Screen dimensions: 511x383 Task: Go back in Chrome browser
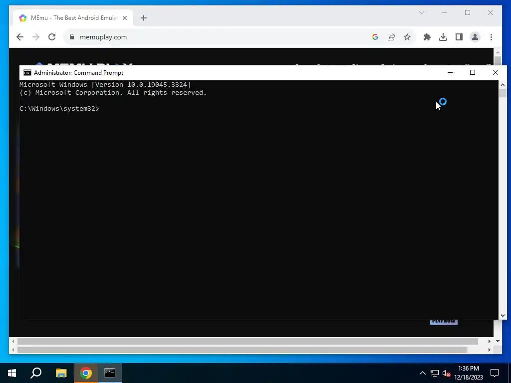[x=20, y=37]
